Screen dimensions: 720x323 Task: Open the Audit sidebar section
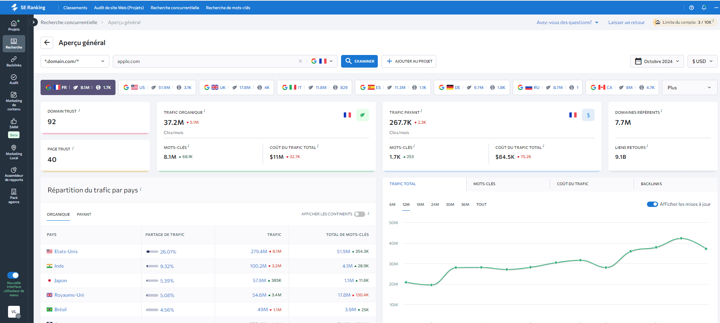tap(14, 79)
